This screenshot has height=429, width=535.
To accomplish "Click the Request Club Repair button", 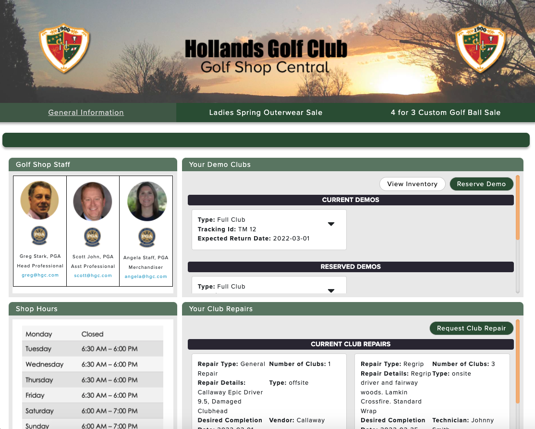I will click(471, 328).
